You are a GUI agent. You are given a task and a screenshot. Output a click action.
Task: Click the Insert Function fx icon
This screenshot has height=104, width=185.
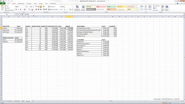click(22, 14)
